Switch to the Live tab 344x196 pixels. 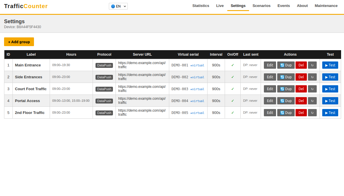pyautogui.click(x=220, y=6)
